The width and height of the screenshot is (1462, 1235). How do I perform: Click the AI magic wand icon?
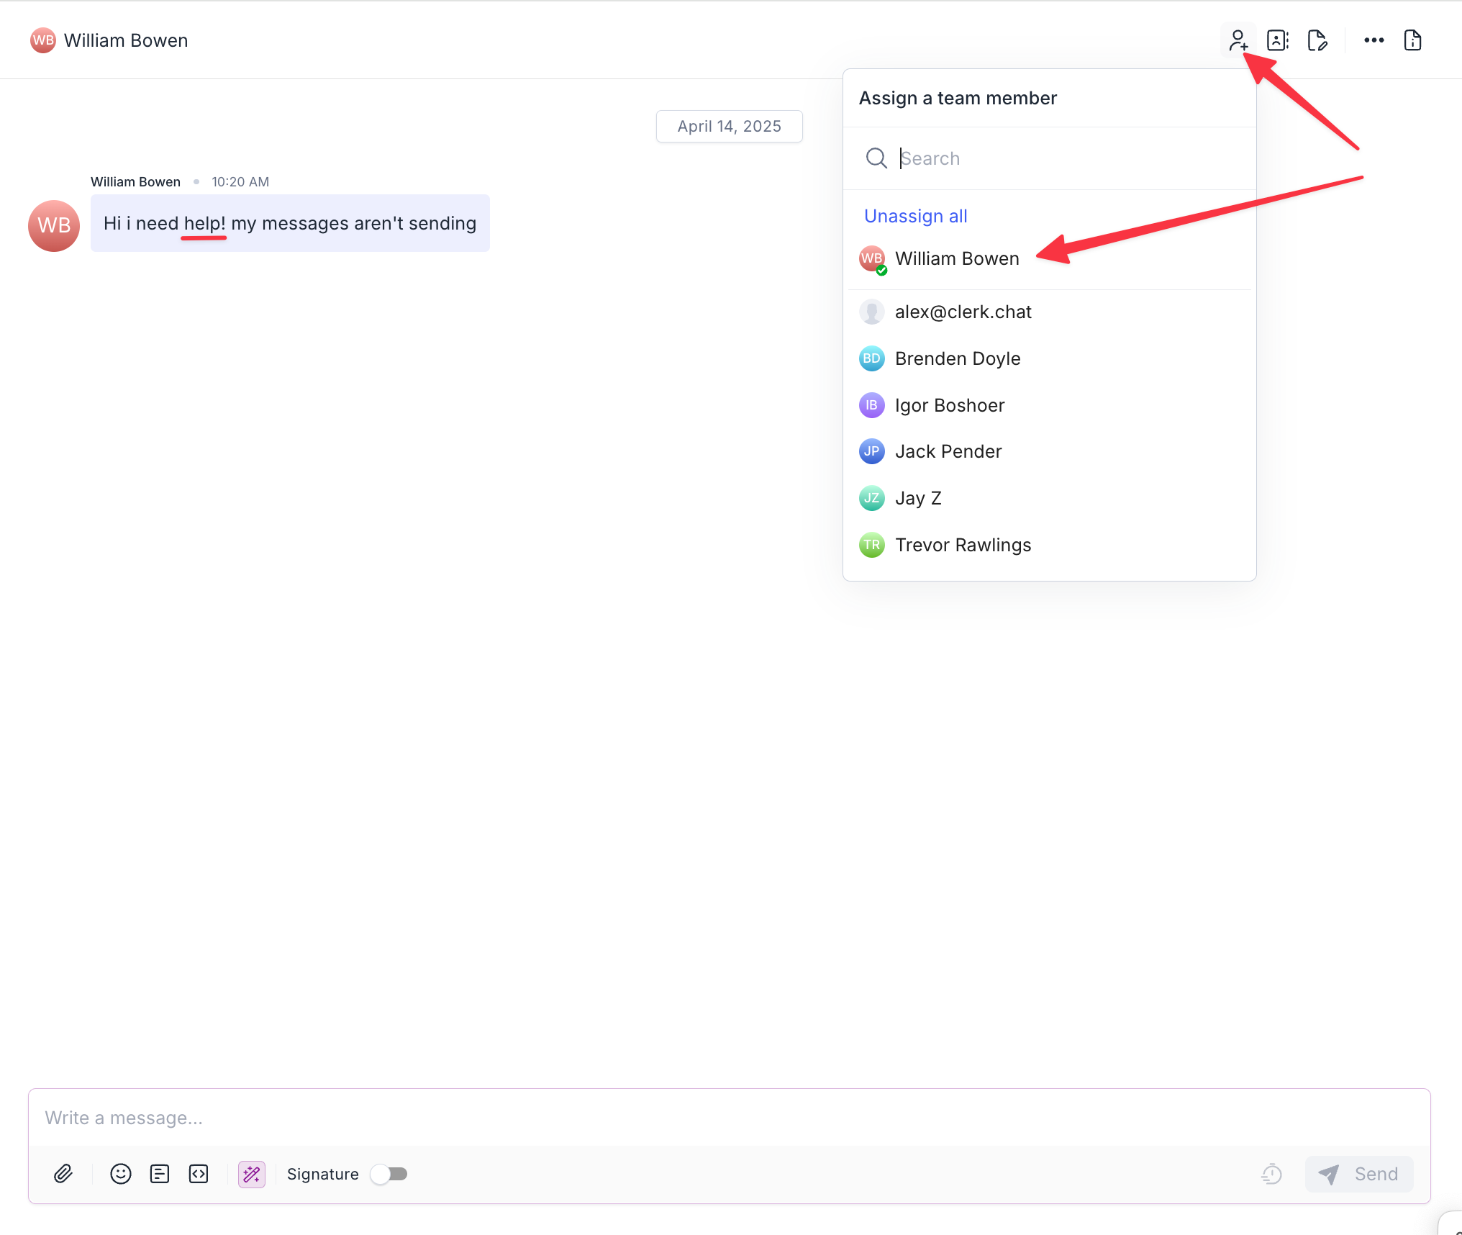pos(252,1174)
